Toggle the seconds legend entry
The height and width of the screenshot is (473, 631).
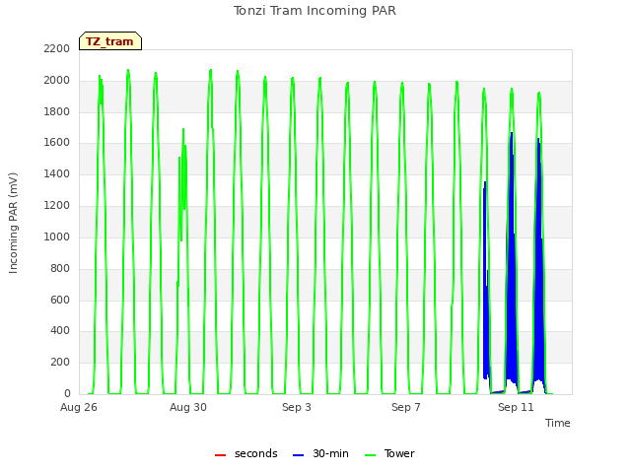[245, 453]
